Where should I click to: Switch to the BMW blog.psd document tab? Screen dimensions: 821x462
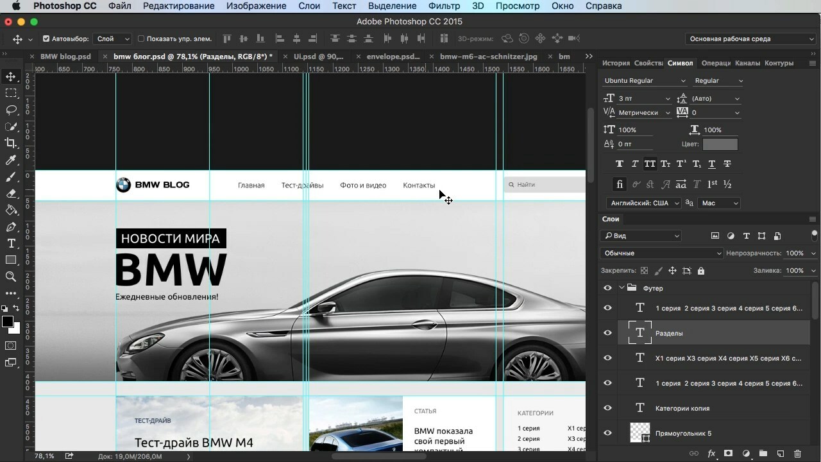point(65,56)
